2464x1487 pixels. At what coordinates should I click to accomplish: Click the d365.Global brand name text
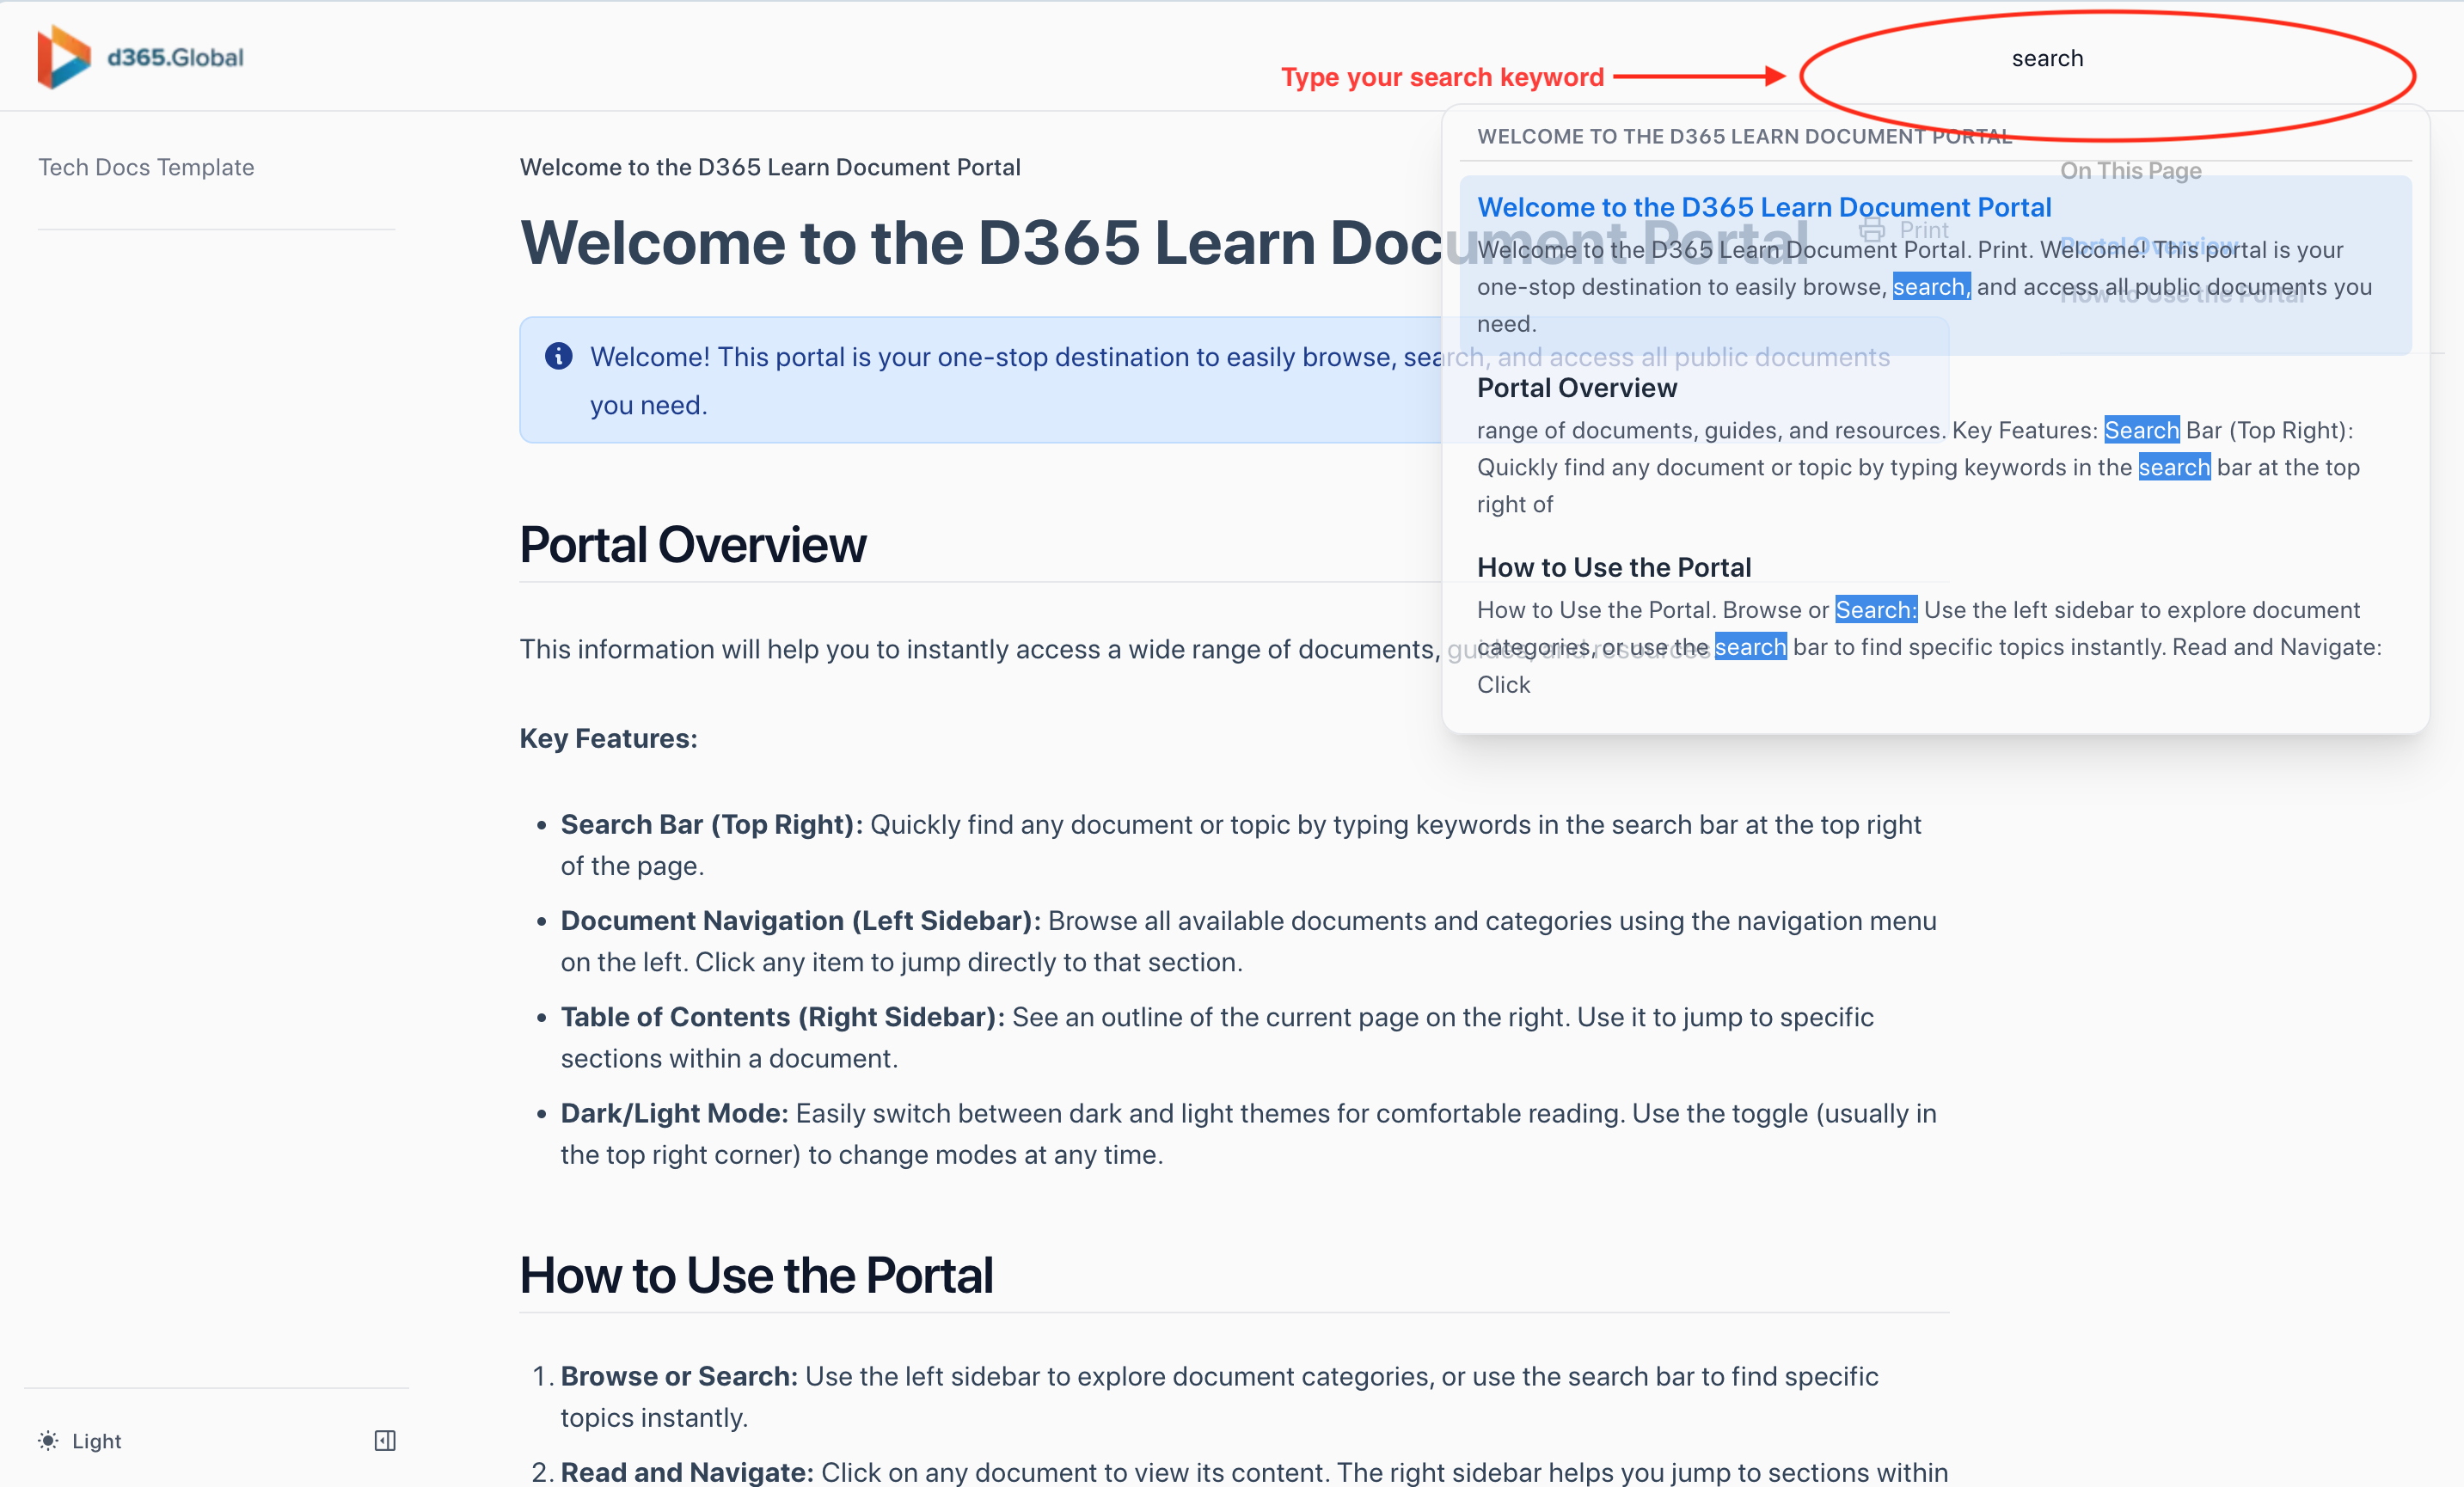[x=175, y=57]
